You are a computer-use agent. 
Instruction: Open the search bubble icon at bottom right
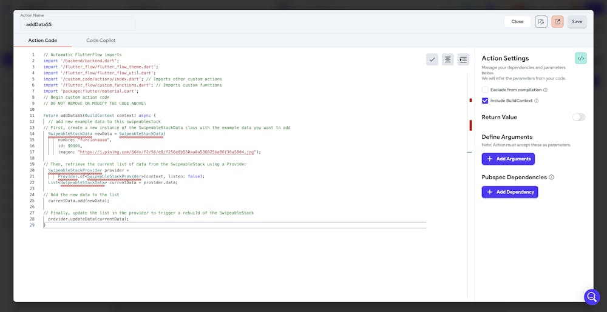[592, 297]
